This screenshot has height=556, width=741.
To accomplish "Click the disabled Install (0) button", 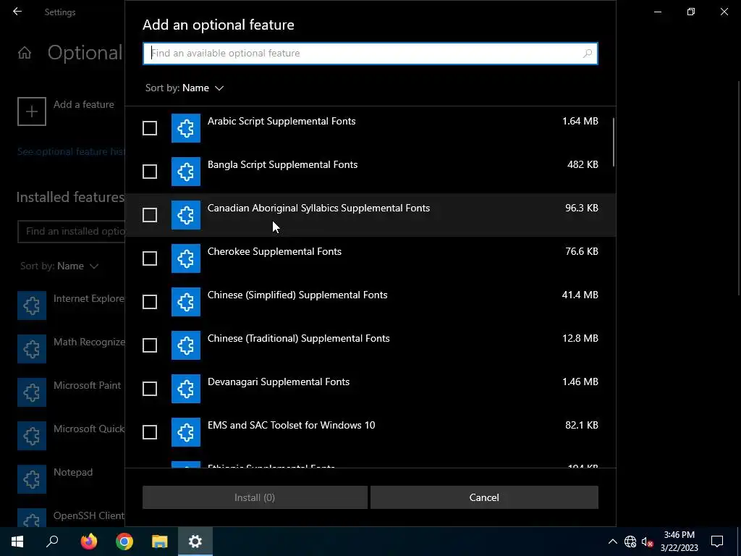I will coord(255,497).
